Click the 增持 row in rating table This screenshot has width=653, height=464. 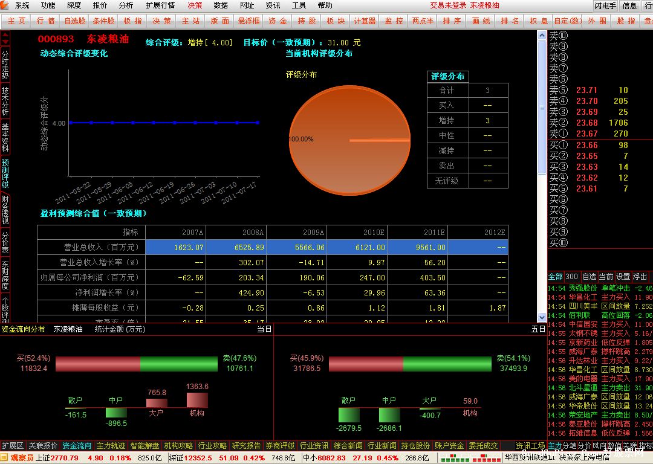pyautogui.click(x=467, y=120)
